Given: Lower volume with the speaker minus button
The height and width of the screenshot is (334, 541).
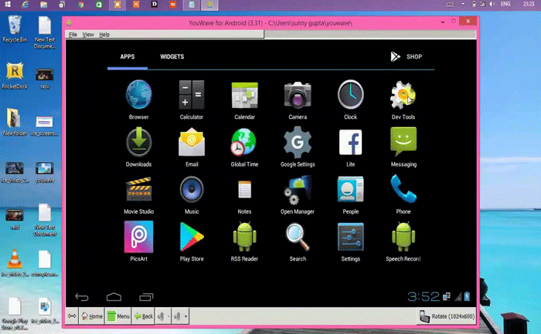Looking at the screenshot, I should (163, 316).
